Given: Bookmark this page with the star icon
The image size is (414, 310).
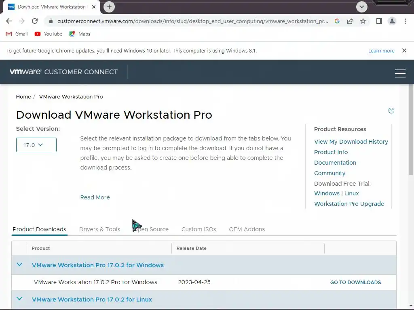Looking at the screenshot, I should tap(363, 21).
